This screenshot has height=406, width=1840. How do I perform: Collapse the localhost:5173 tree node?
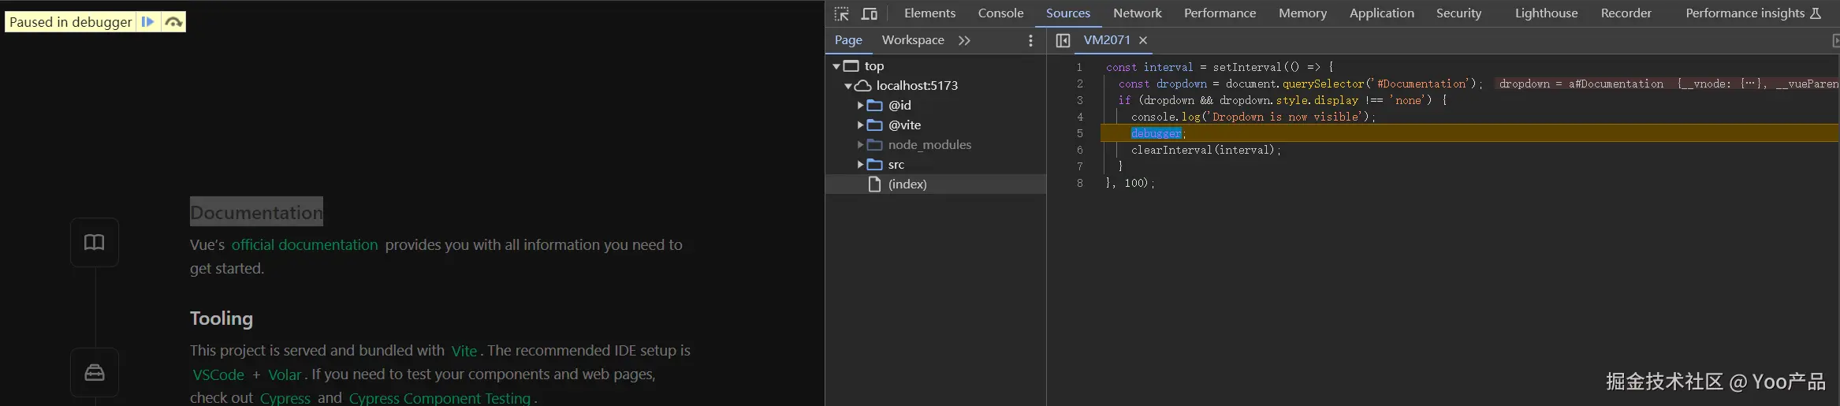[848, 86]
